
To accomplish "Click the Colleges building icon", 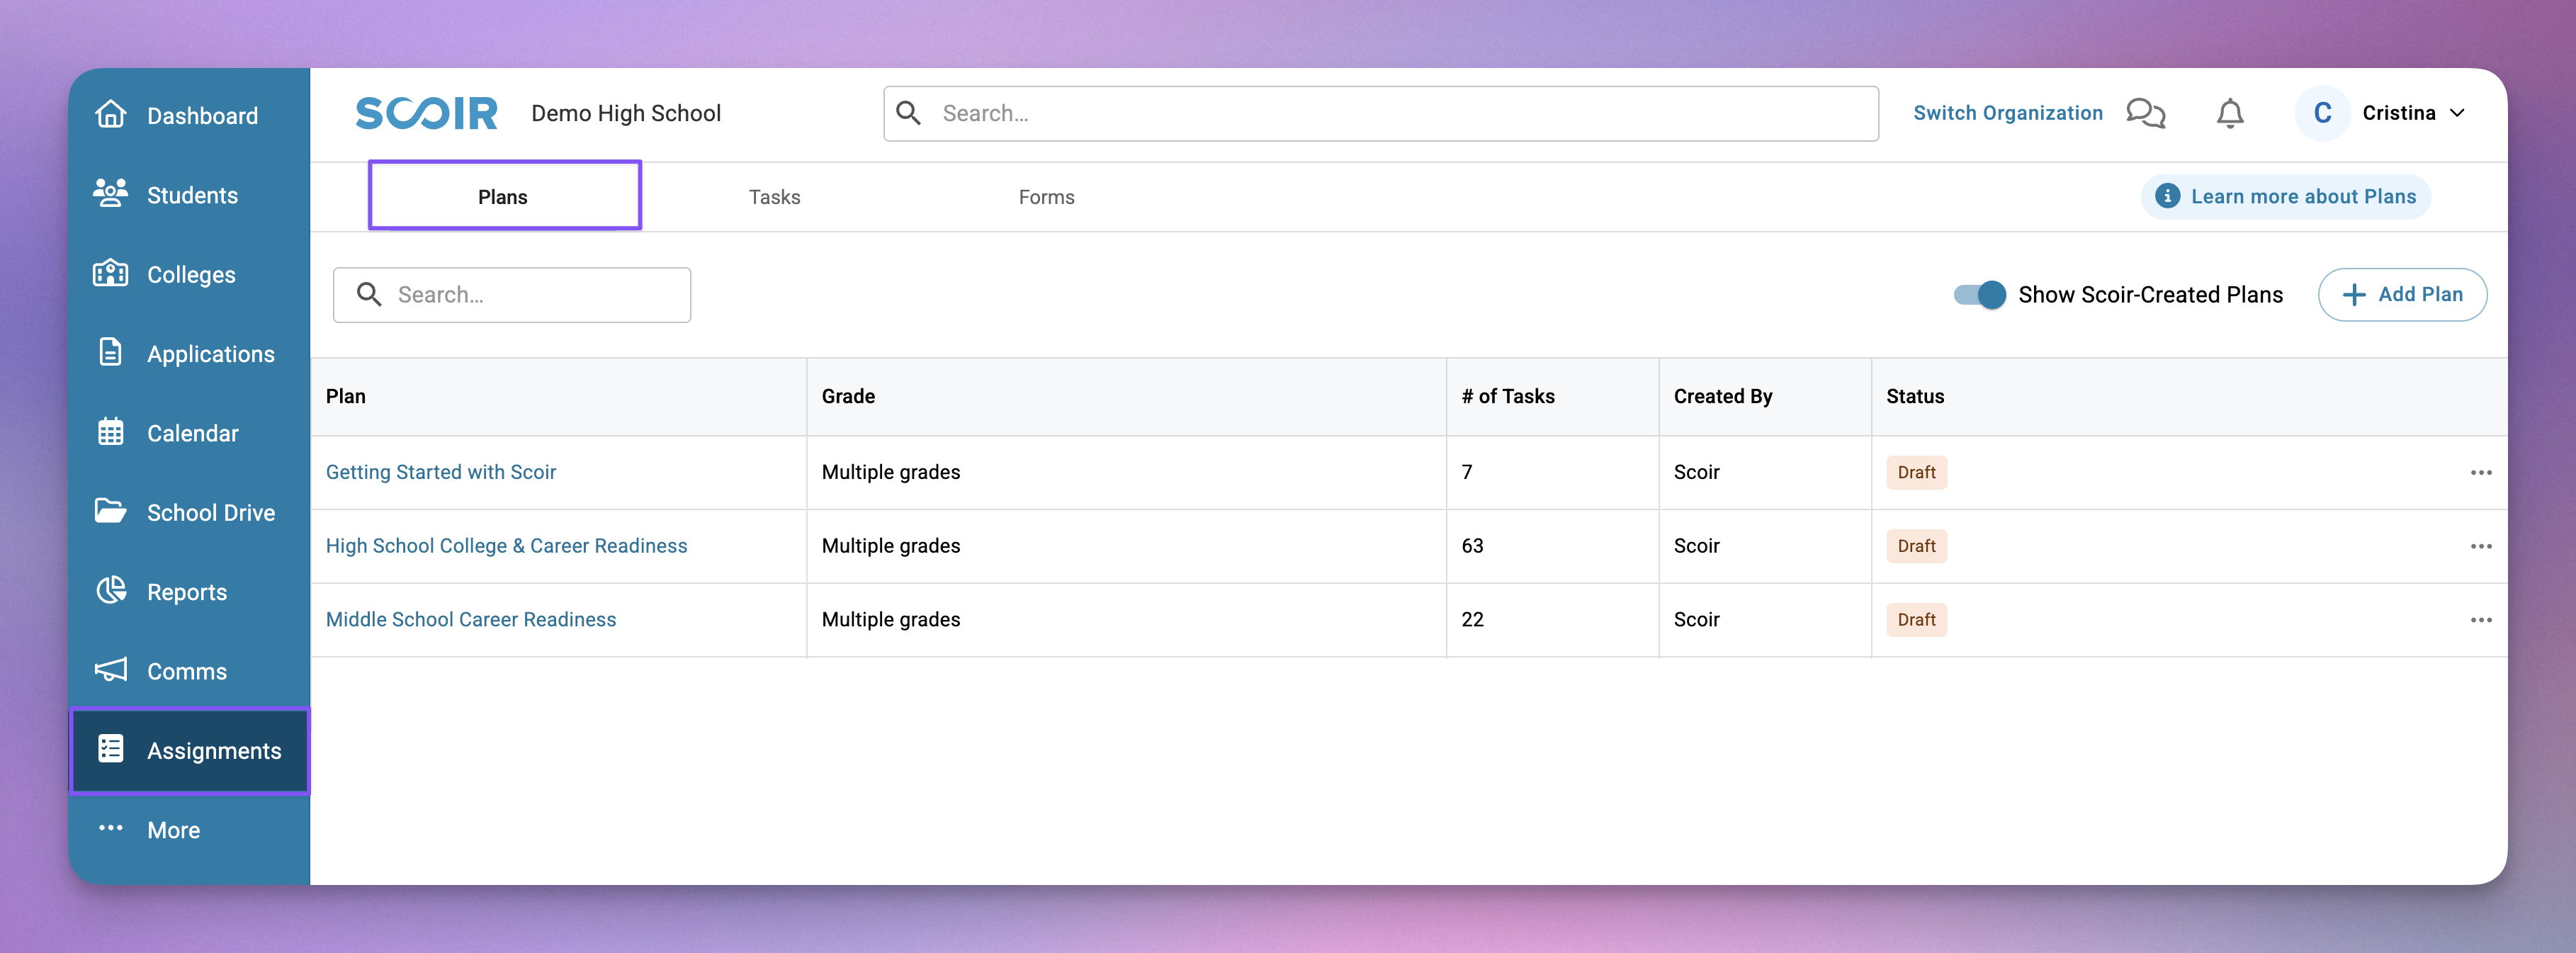I will pos(110,273).
